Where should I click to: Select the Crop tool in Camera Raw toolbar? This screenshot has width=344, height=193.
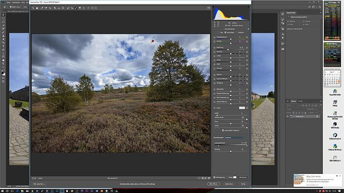tap(55, 8)
